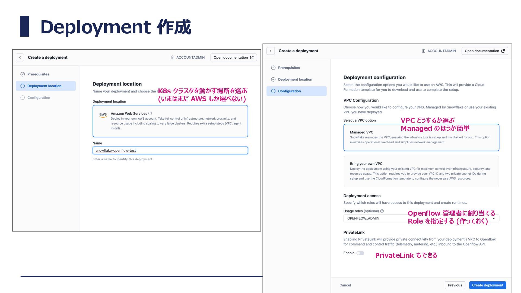Click Usage roles help question icon
This screenshot has height=293, width=521.
[x=382, y=211]
